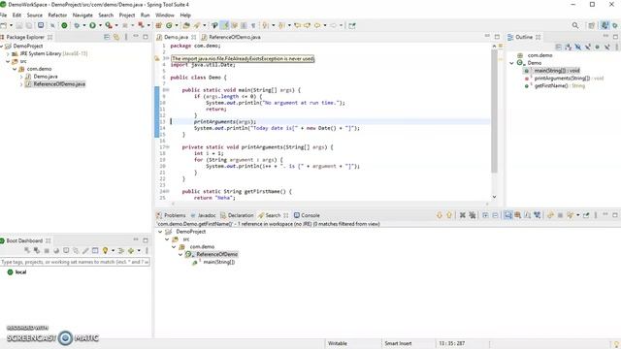Image resolution: width=621 pixels, height=349 pixels.
Task: Collapse ReferenceOfDemo in search results
Action: (x=180, y=254)
